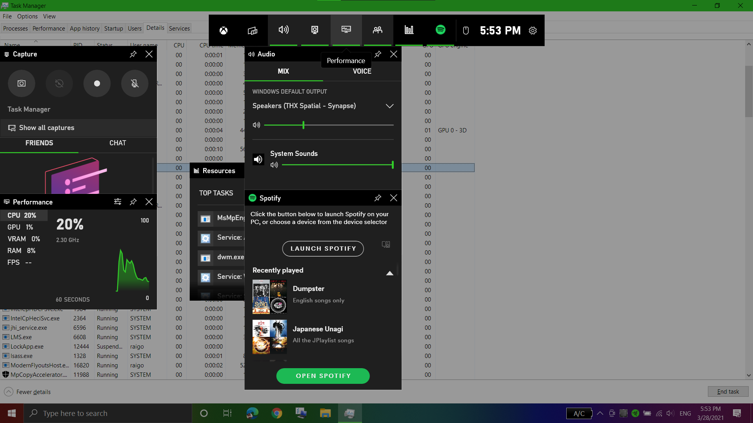Switch to the MIX tab in Audio
Image resolution: width=753 pixels, height=423 pixels.
click(284, 71)
